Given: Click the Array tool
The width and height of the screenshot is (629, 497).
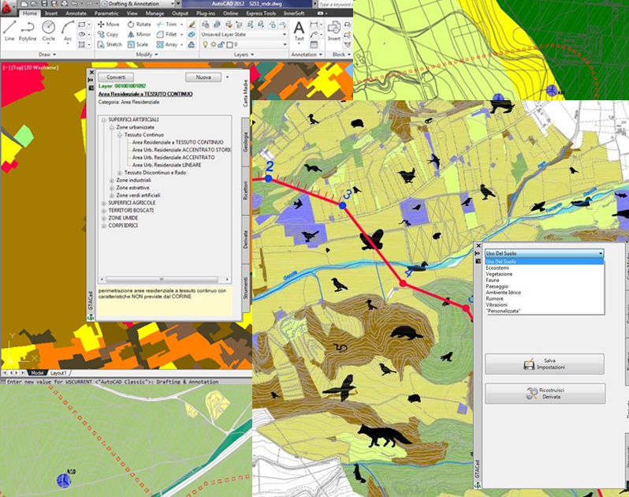Looking at the screenshot, I should pos(167,44).
